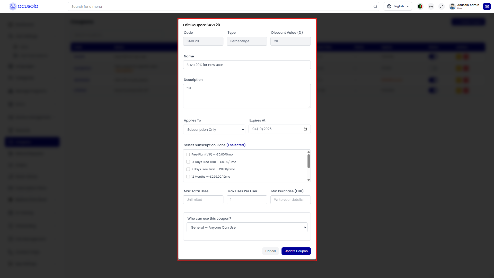This screenshot has width=494, height=278.
Task: Click the Search for a menu field
Action: [223, 6]
